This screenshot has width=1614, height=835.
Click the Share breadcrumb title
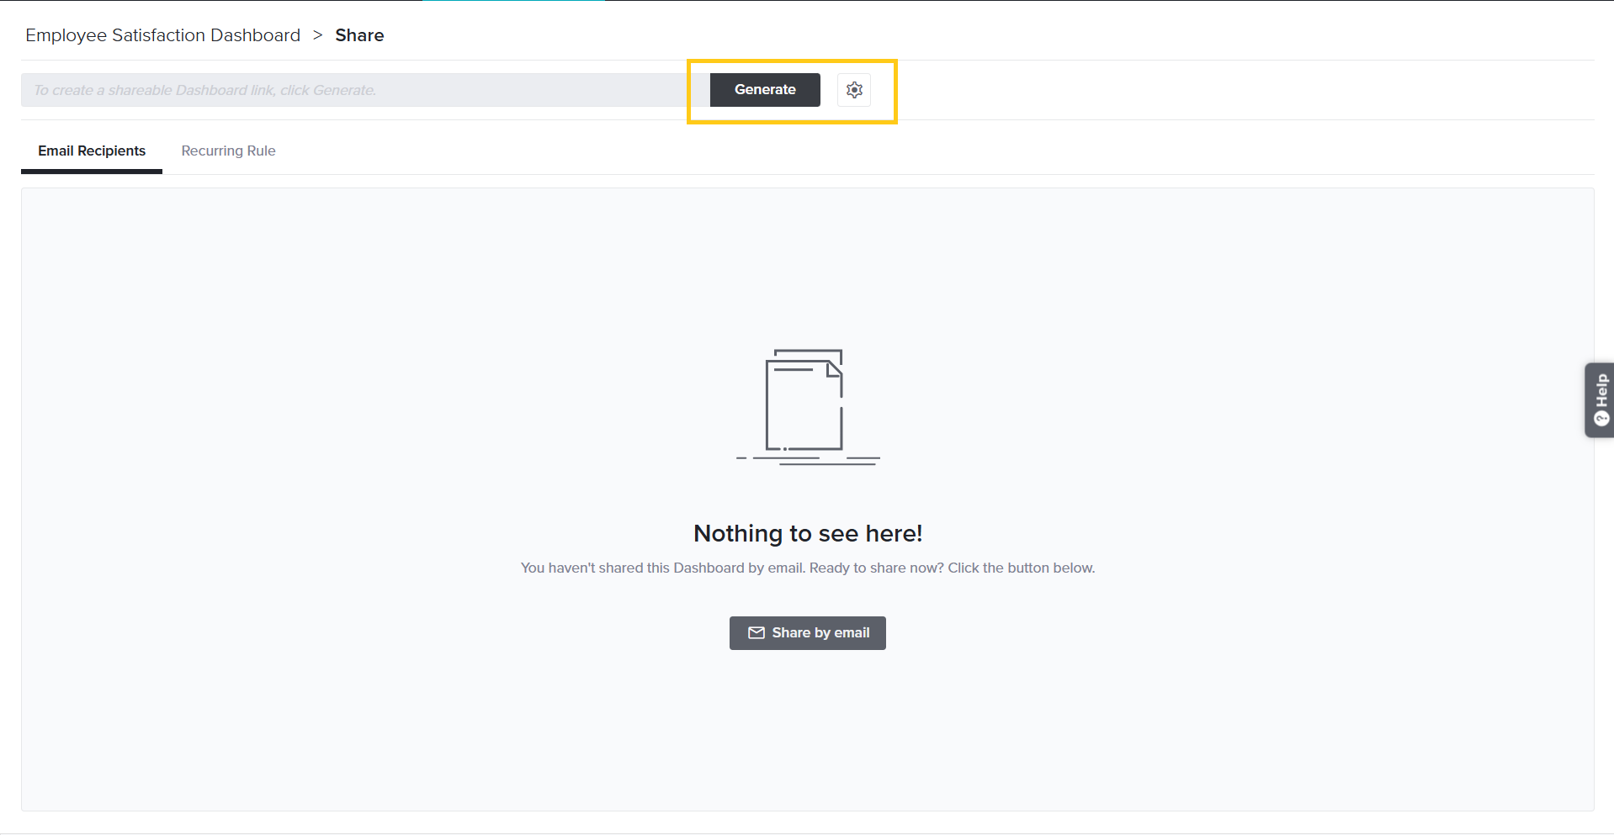359,35
